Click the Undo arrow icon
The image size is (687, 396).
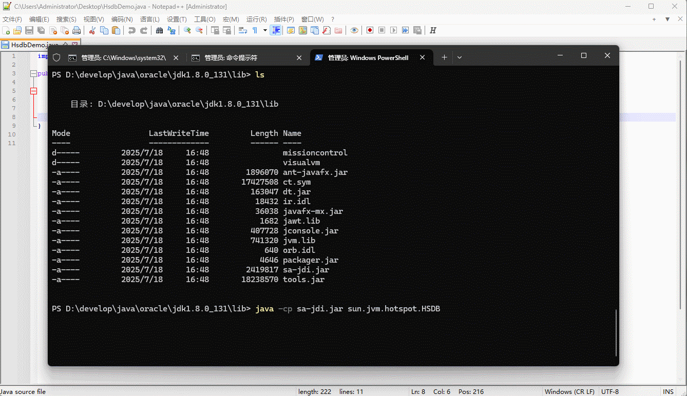pyautogui.click(x=132, y=30)
